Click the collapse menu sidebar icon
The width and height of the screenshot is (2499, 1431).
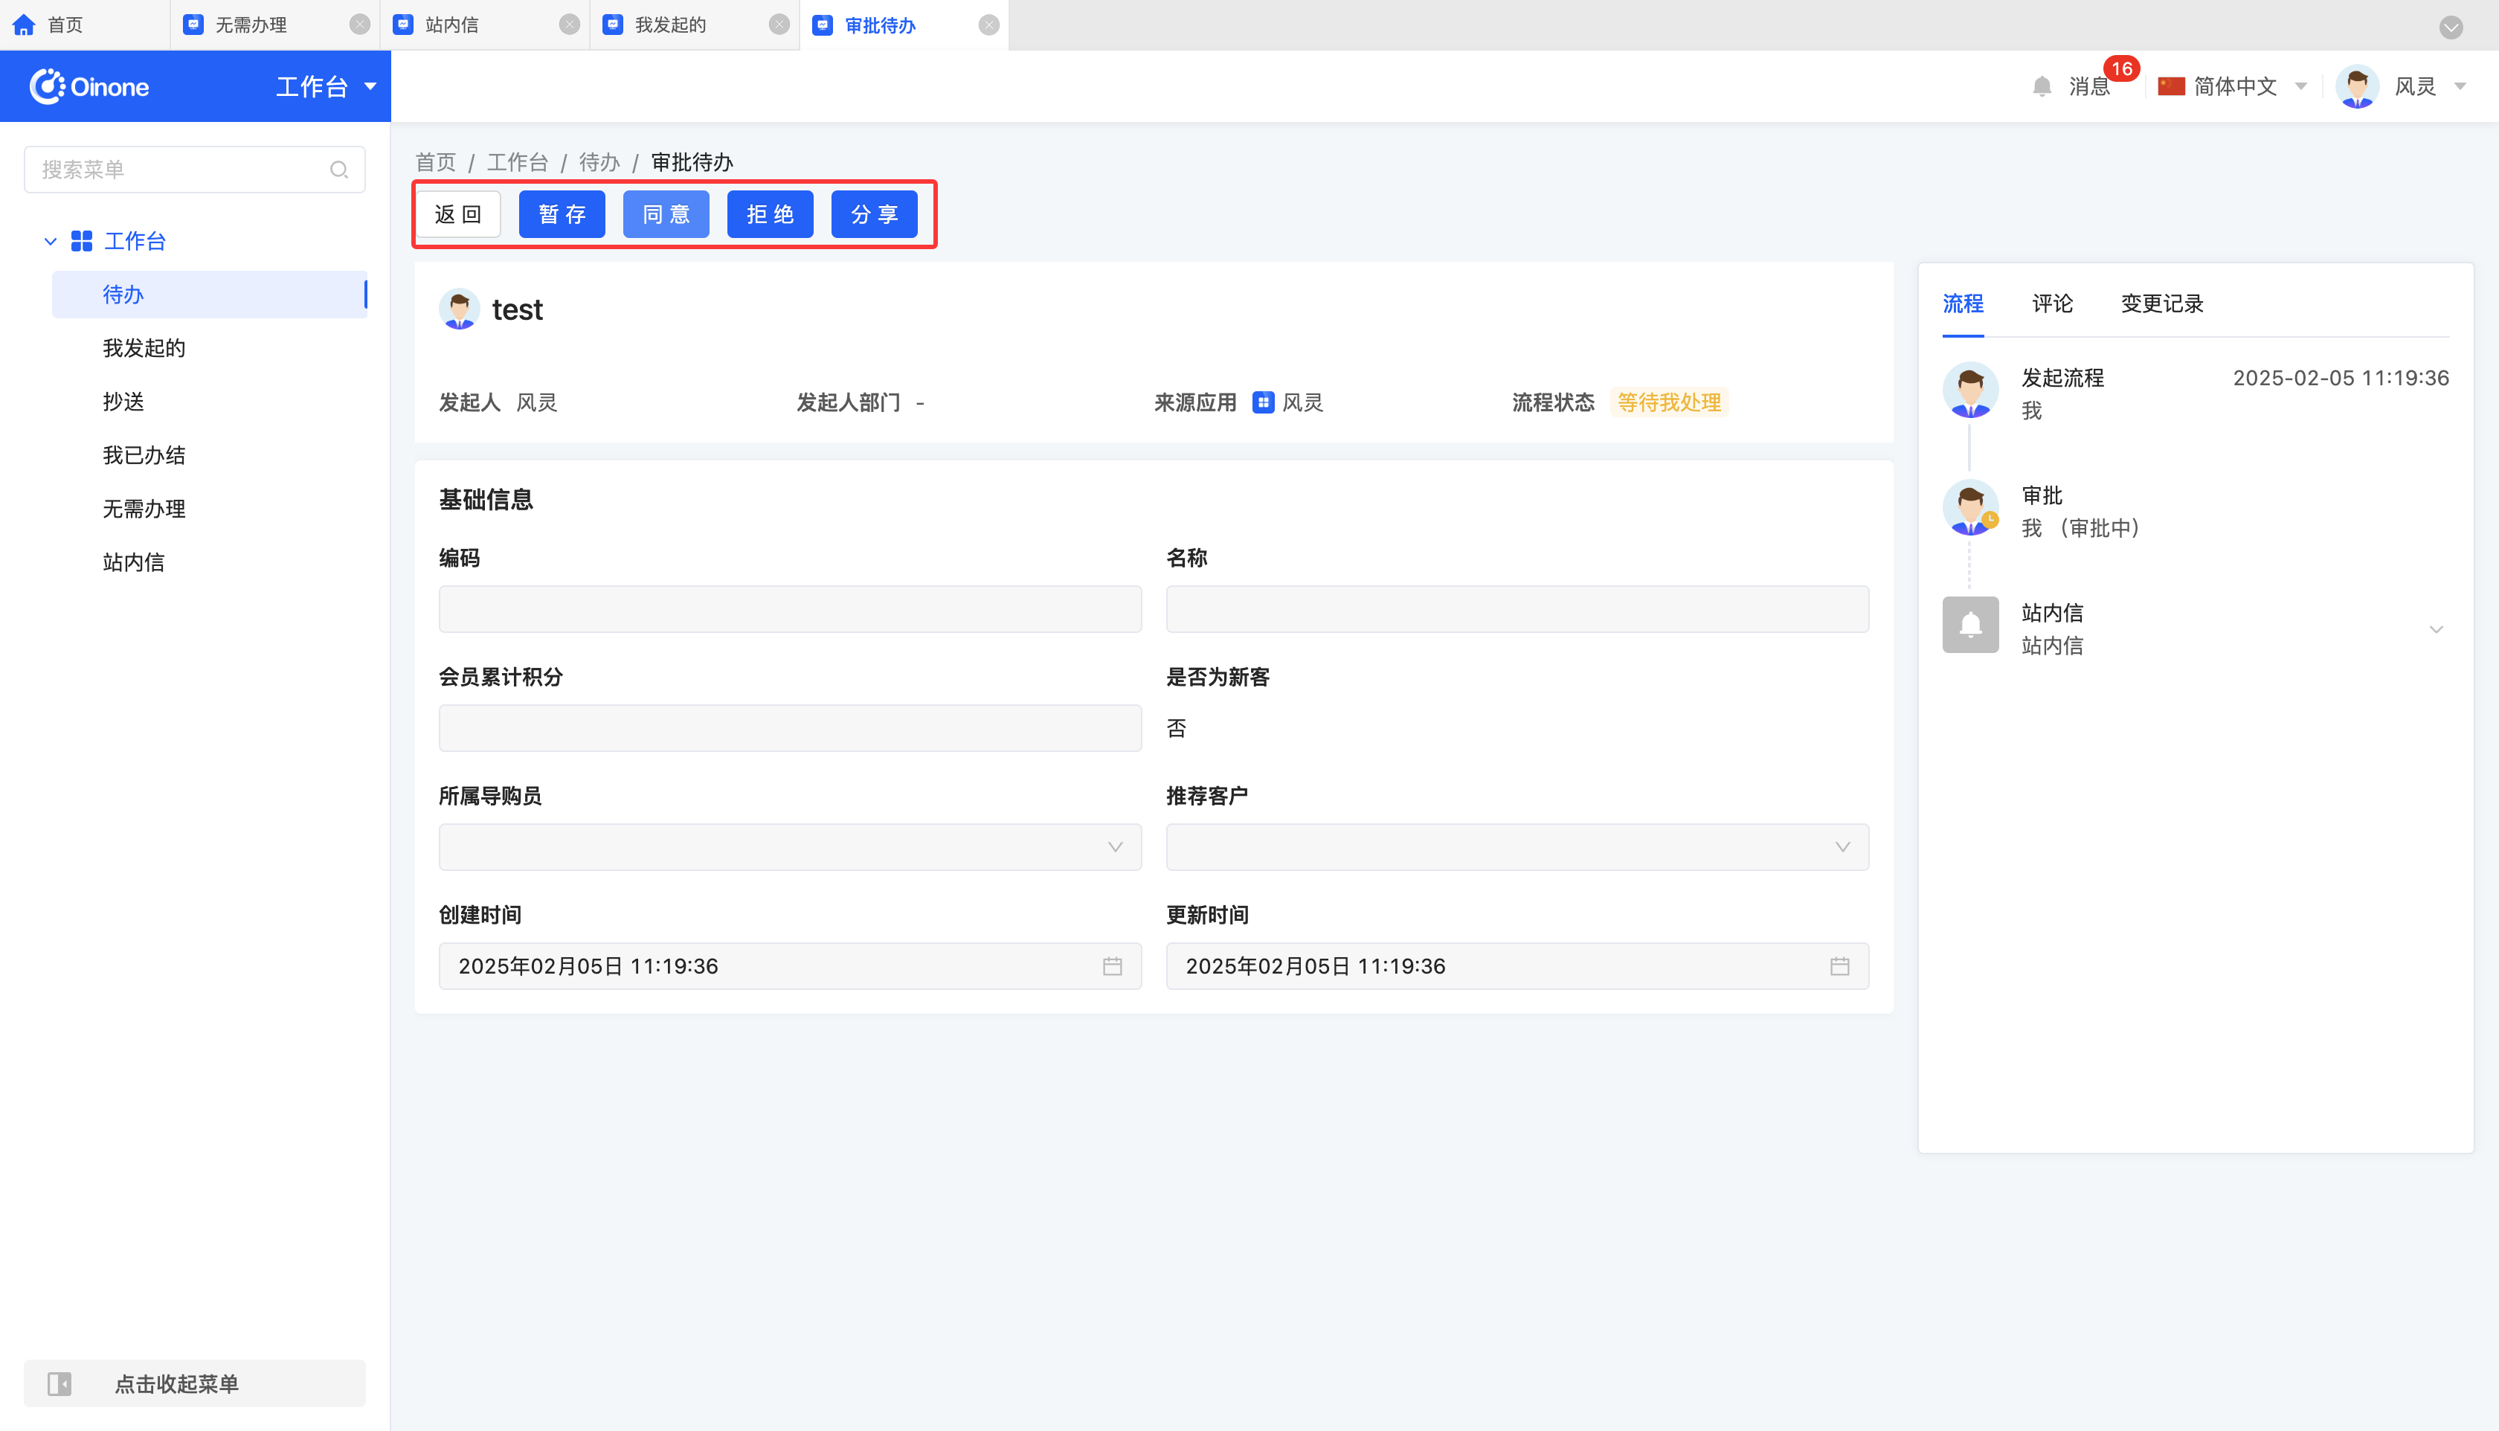59,1384
